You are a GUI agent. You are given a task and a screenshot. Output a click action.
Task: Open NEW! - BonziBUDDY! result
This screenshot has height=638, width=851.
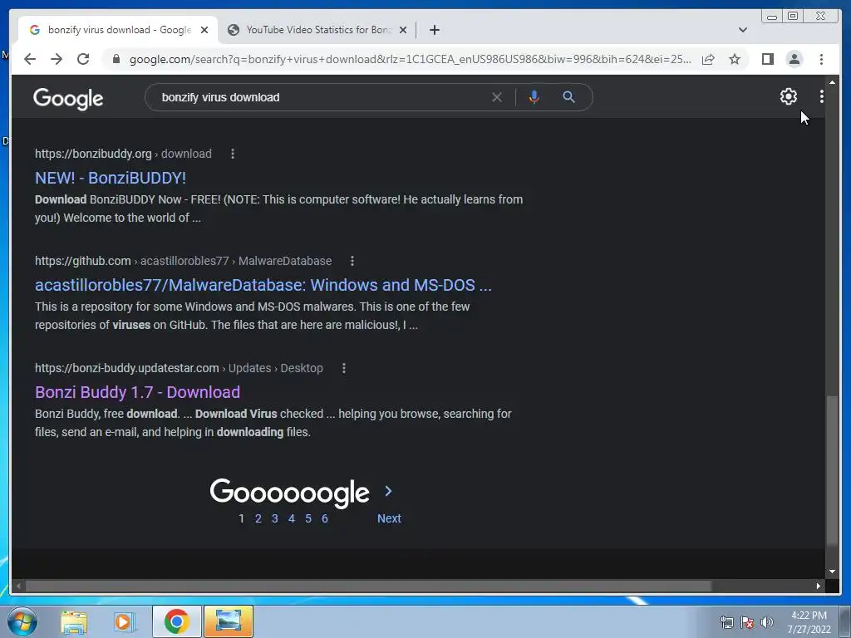[111, 178]
